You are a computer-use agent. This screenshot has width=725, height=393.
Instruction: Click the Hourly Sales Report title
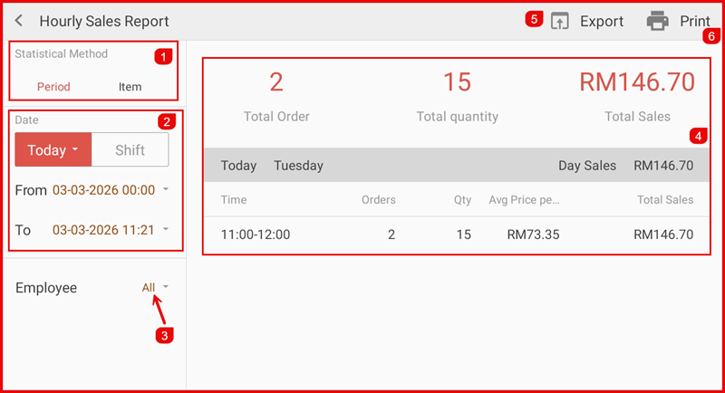[x=104, y=21]
